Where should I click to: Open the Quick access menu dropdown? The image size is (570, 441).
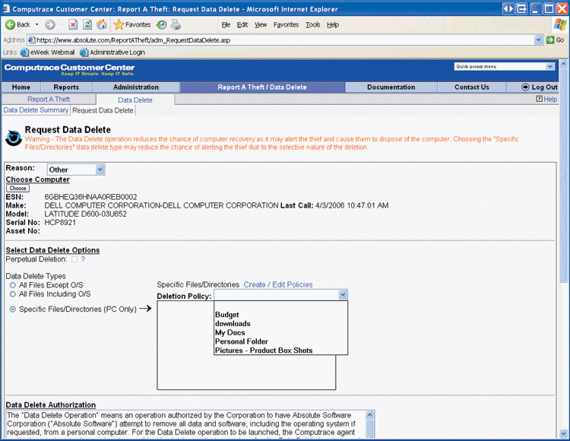[x=550, y=67]
